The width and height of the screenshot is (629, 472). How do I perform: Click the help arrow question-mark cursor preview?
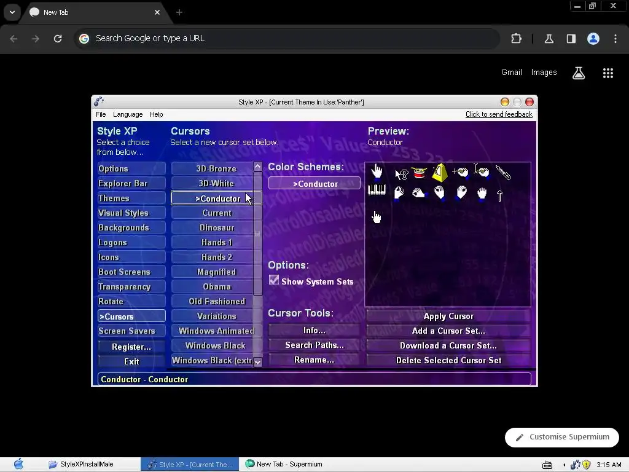[401, 174]
